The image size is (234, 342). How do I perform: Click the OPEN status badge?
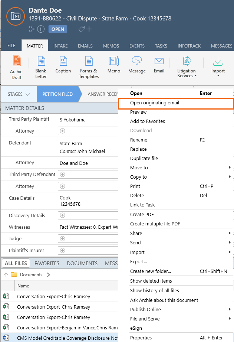tap(57, 29)
